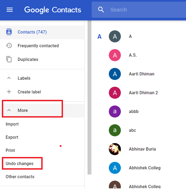Click the plus icon beside Create label
Screen dimensions: 186x190
9,92
